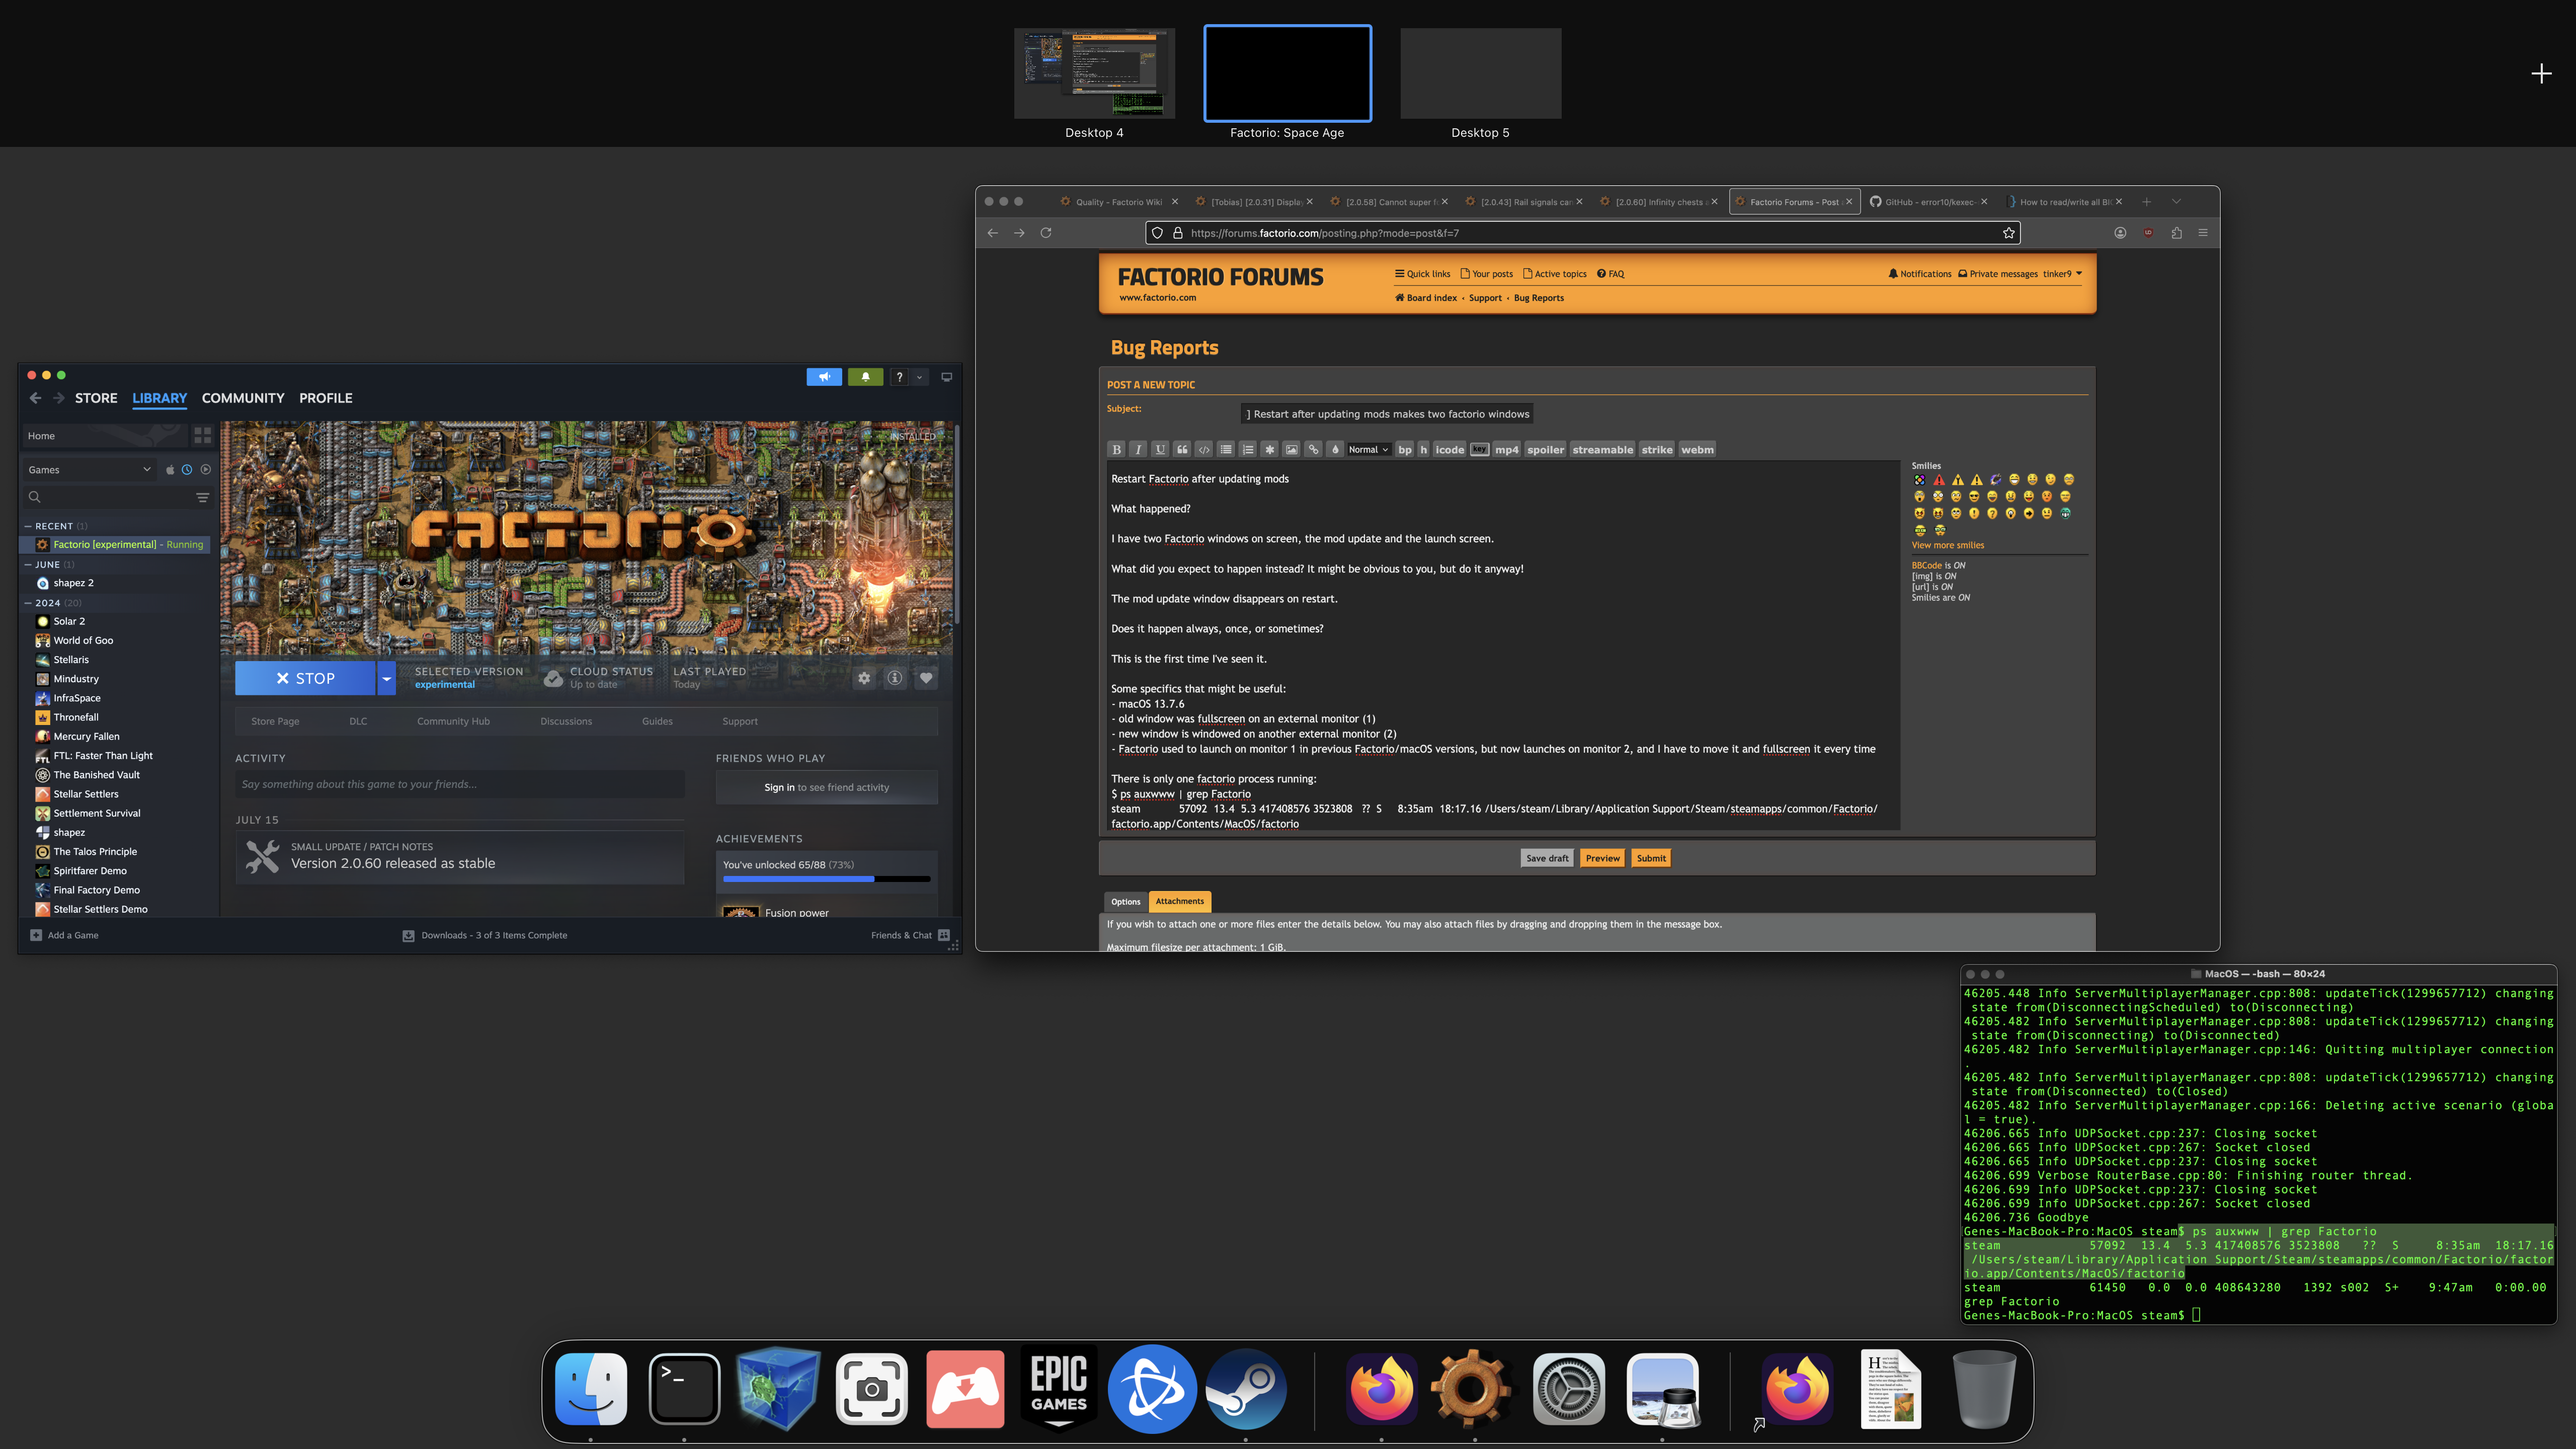Click the achievements progress bar in Steam

coord(826,879)
